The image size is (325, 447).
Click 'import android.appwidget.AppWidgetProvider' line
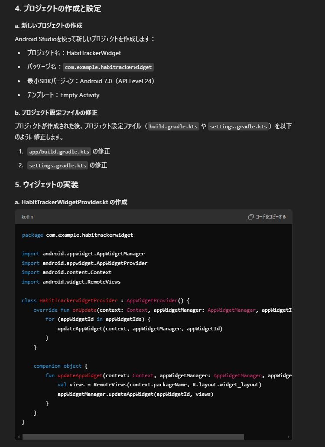(x=84, y=263)
